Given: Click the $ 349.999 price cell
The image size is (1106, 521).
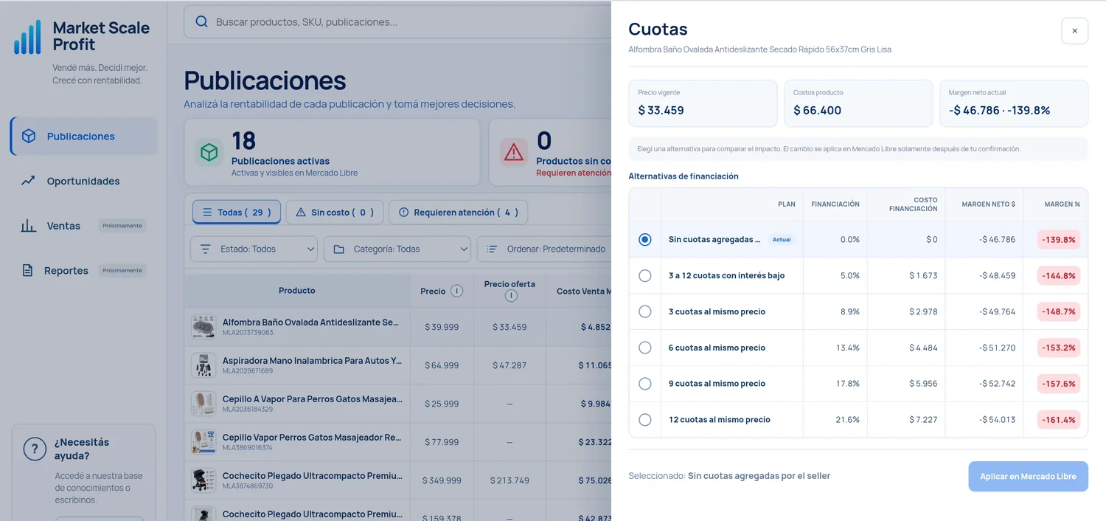Looking at the screenshot, I should point(442,480).
